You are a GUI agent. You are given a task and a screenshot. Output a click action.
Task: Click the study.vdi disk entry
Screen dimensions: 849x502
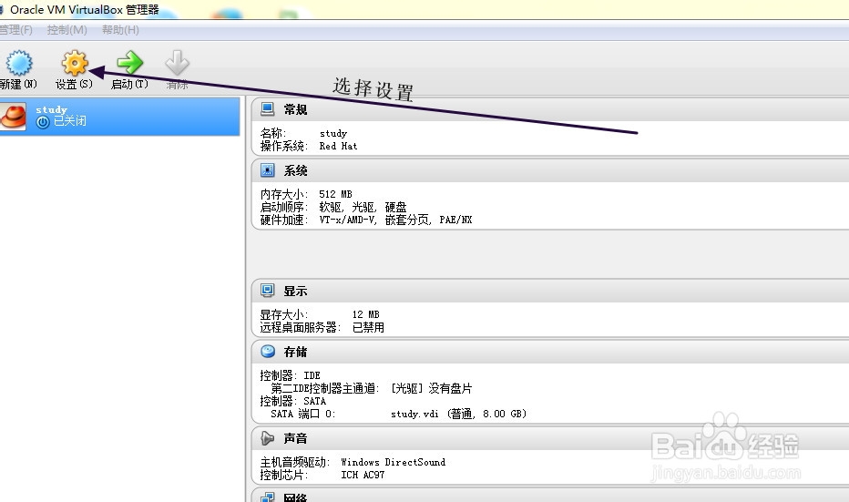point(458,414)
